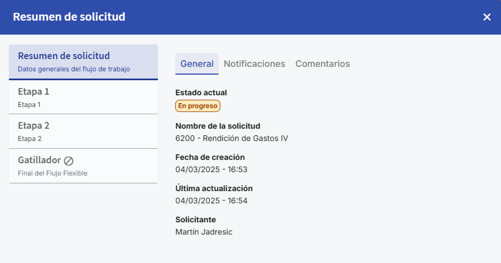Click the requester name Martín Jadresic

pos(204,232)
